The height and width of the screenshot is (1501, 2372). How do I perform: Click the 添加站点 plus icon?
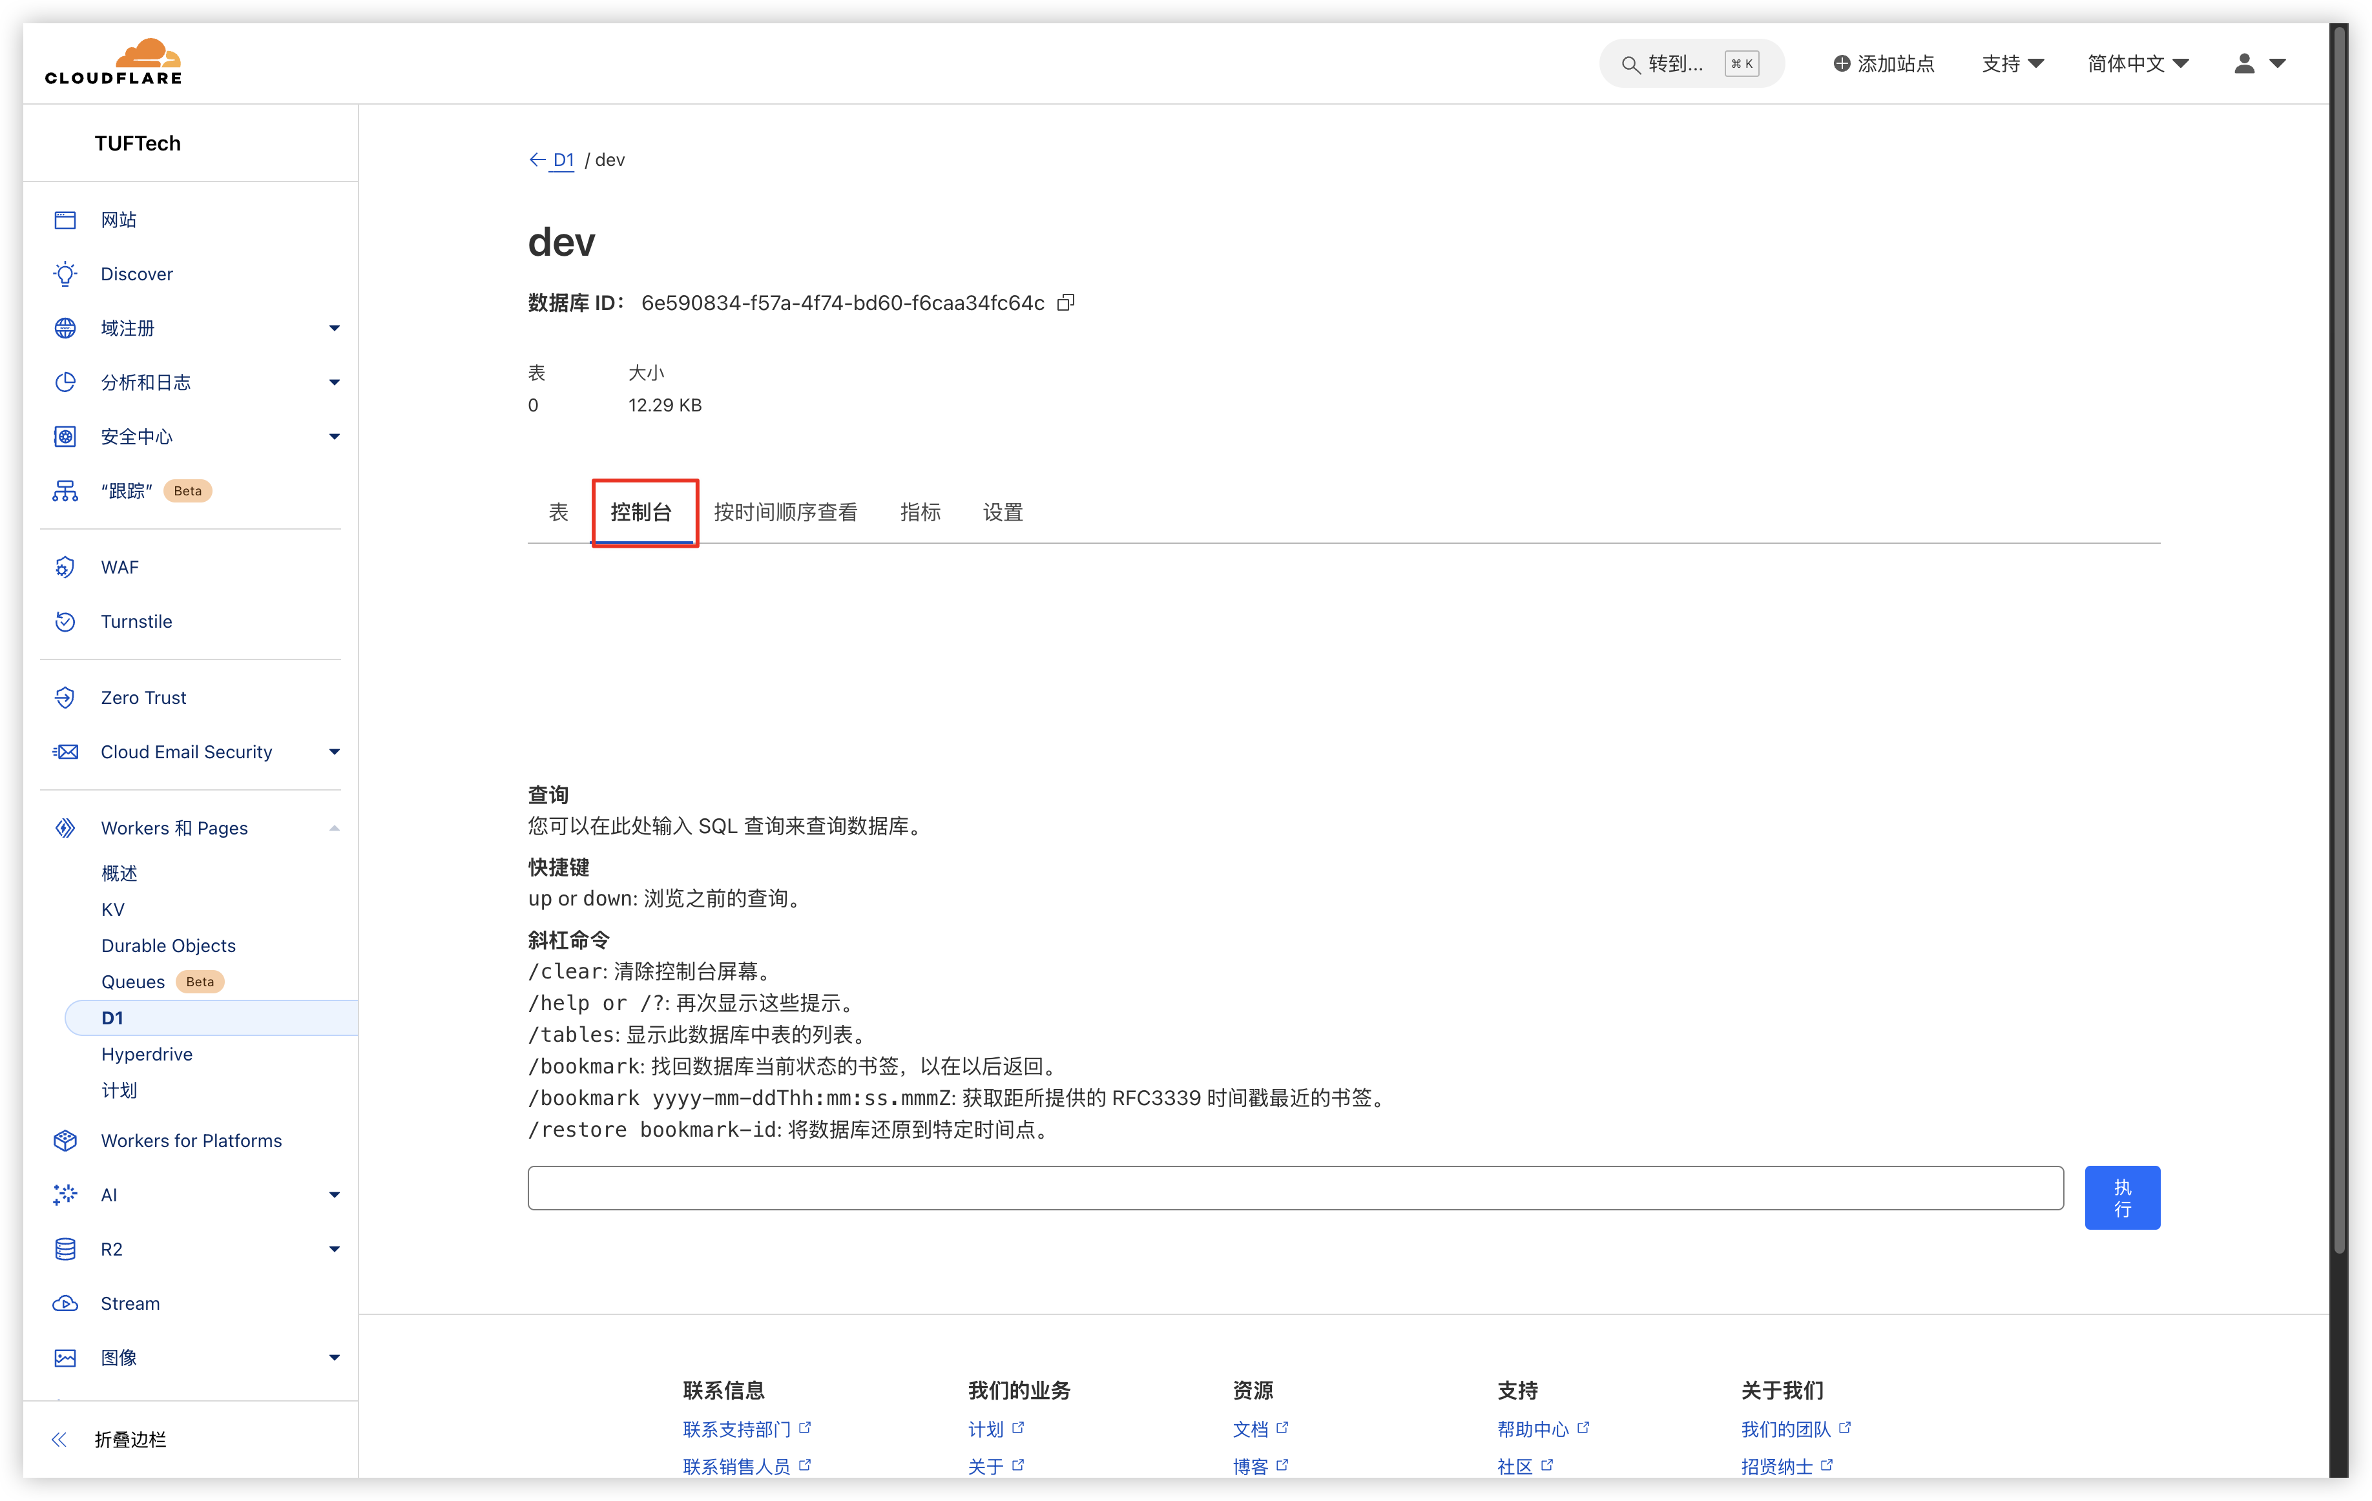point(1842,63)
